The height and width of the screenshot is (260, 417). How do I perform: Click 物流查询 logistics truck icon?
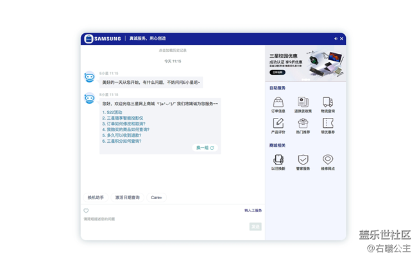click(328, 102)
